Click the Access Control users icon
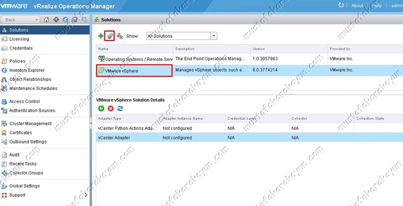This screenshot has height=206, width=403. point(4,101)
